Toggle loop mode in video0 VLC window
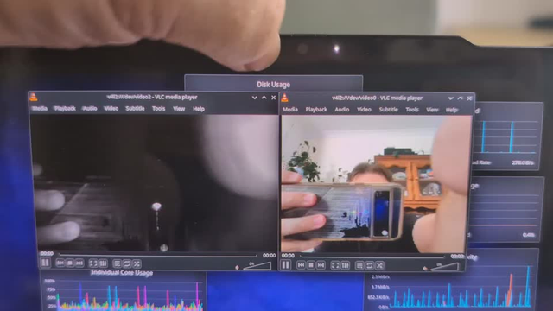The image size is (553, 311). (369, 265)
